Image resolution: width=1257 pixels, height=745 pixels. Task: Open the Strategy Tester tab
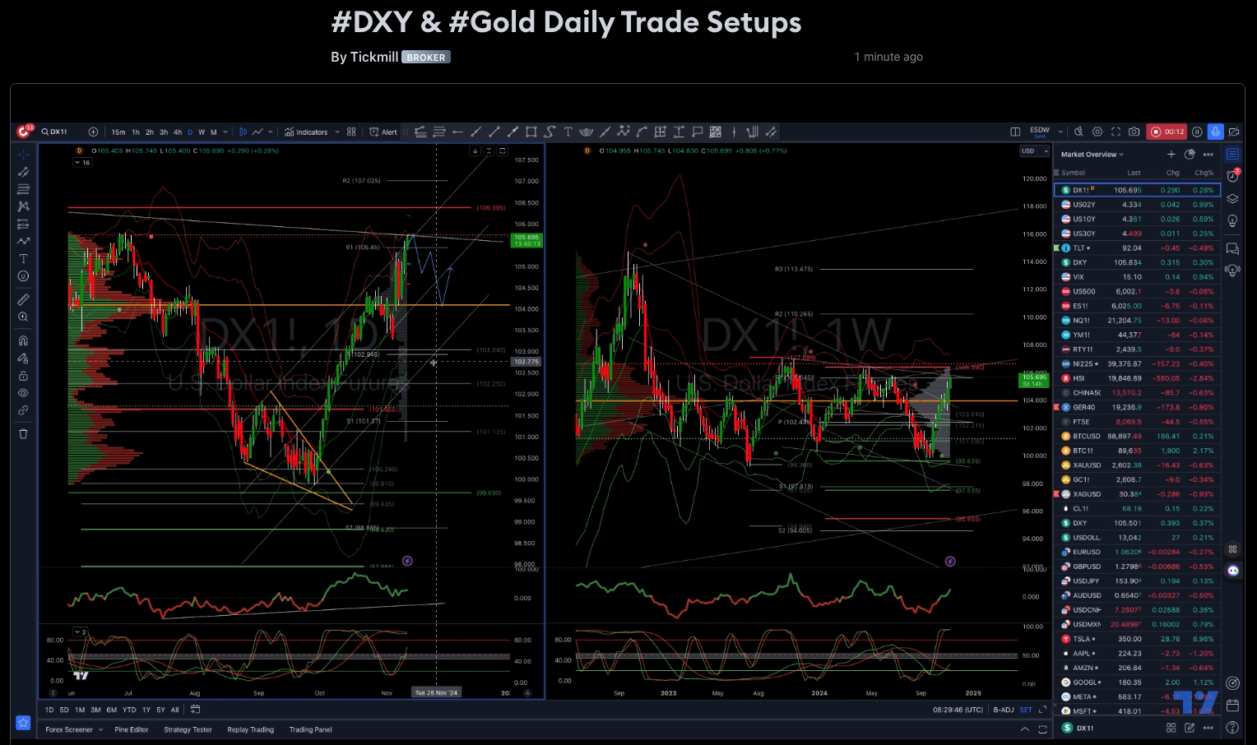click(188, 729)
